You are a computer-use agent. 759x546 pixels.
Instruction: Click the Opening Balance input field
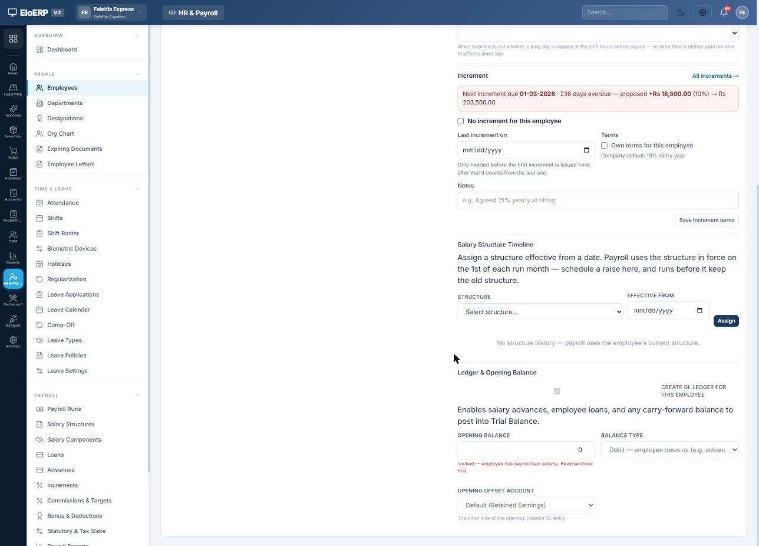tap(526, 450)
